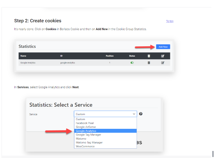Delete the Google Analytics row trash icon
This screenshot has height=158, width=215.
point(149,63)
